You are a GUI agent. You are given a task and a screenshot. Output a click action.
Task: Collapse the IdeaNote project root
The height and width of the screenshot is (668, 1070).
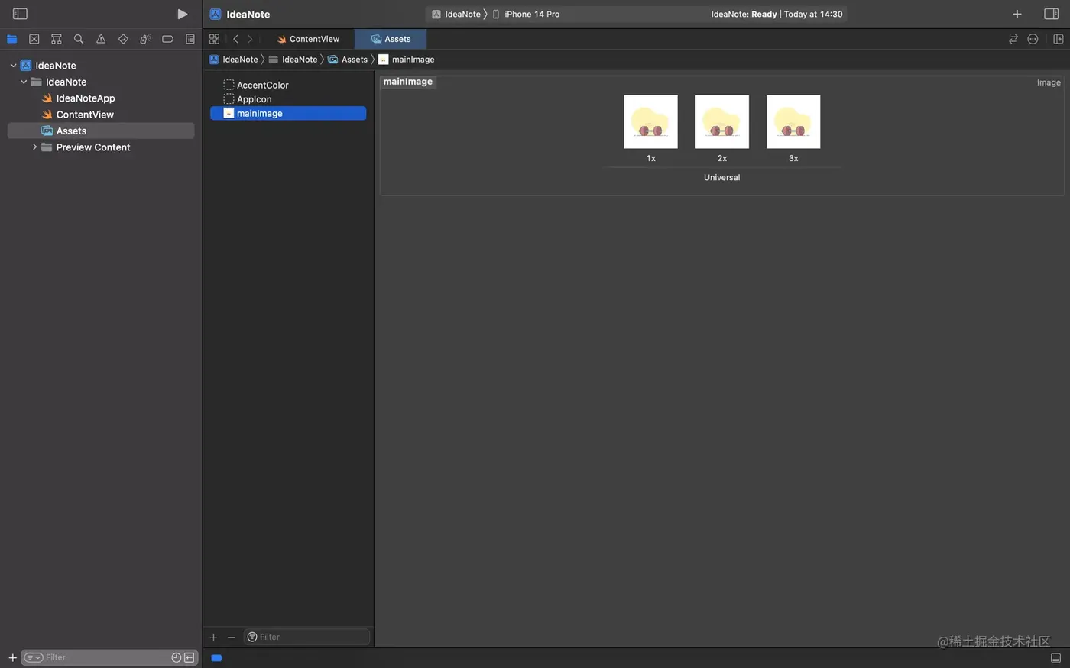13,66
